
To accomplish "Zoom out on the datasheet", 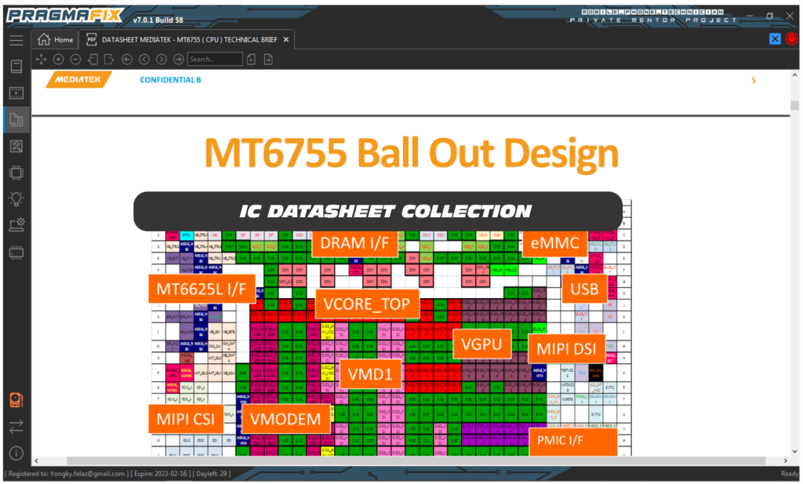I will pyautogui.click(x=75, y=59).
